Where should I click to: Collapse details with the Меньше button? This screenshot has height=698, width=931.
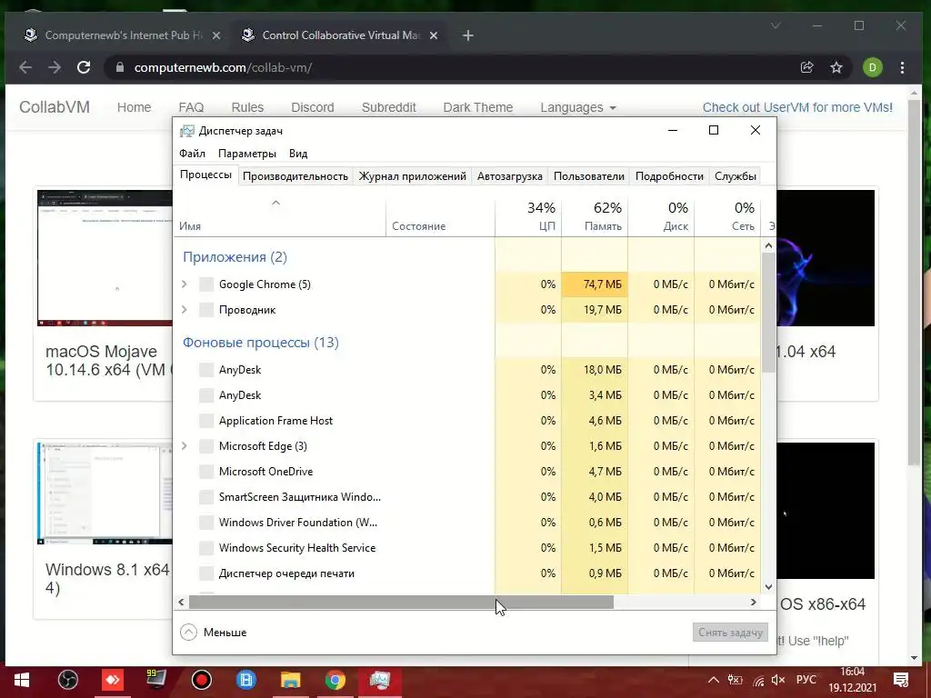pos(214,633)
